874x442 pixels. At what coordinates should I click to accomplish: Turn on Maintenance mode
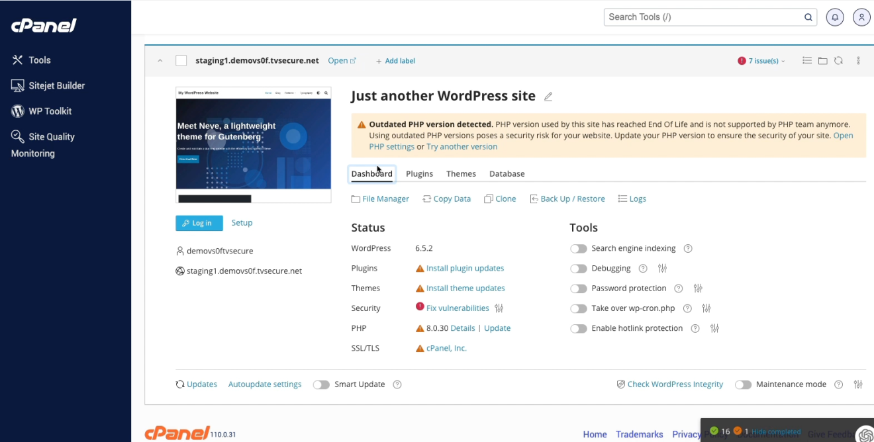(743, 384)
